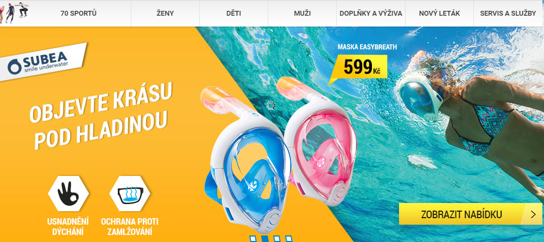Image resolution: width=544 pixels, height=242 pixels.
Task: Click the Zobrazit nabídku button
Action: pos(471,214)
